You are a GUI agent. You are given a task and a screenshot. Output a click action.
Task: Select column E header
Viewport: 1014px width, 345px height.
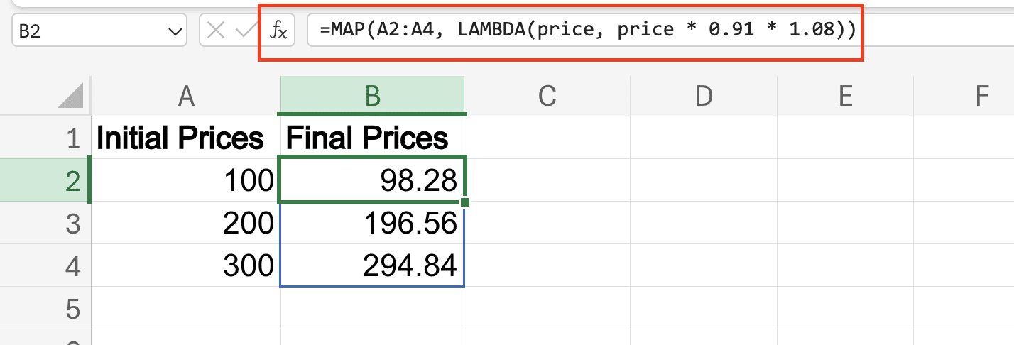[x=845, y=96]
